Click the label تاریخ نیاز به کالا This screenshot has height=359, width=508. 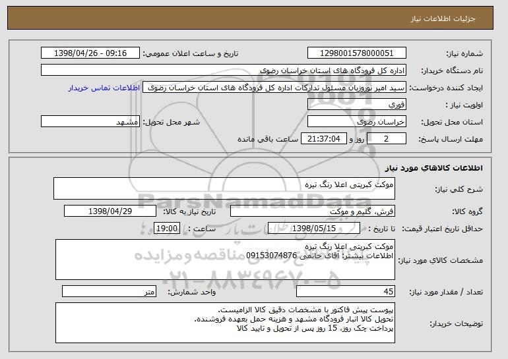coord(189,211)
